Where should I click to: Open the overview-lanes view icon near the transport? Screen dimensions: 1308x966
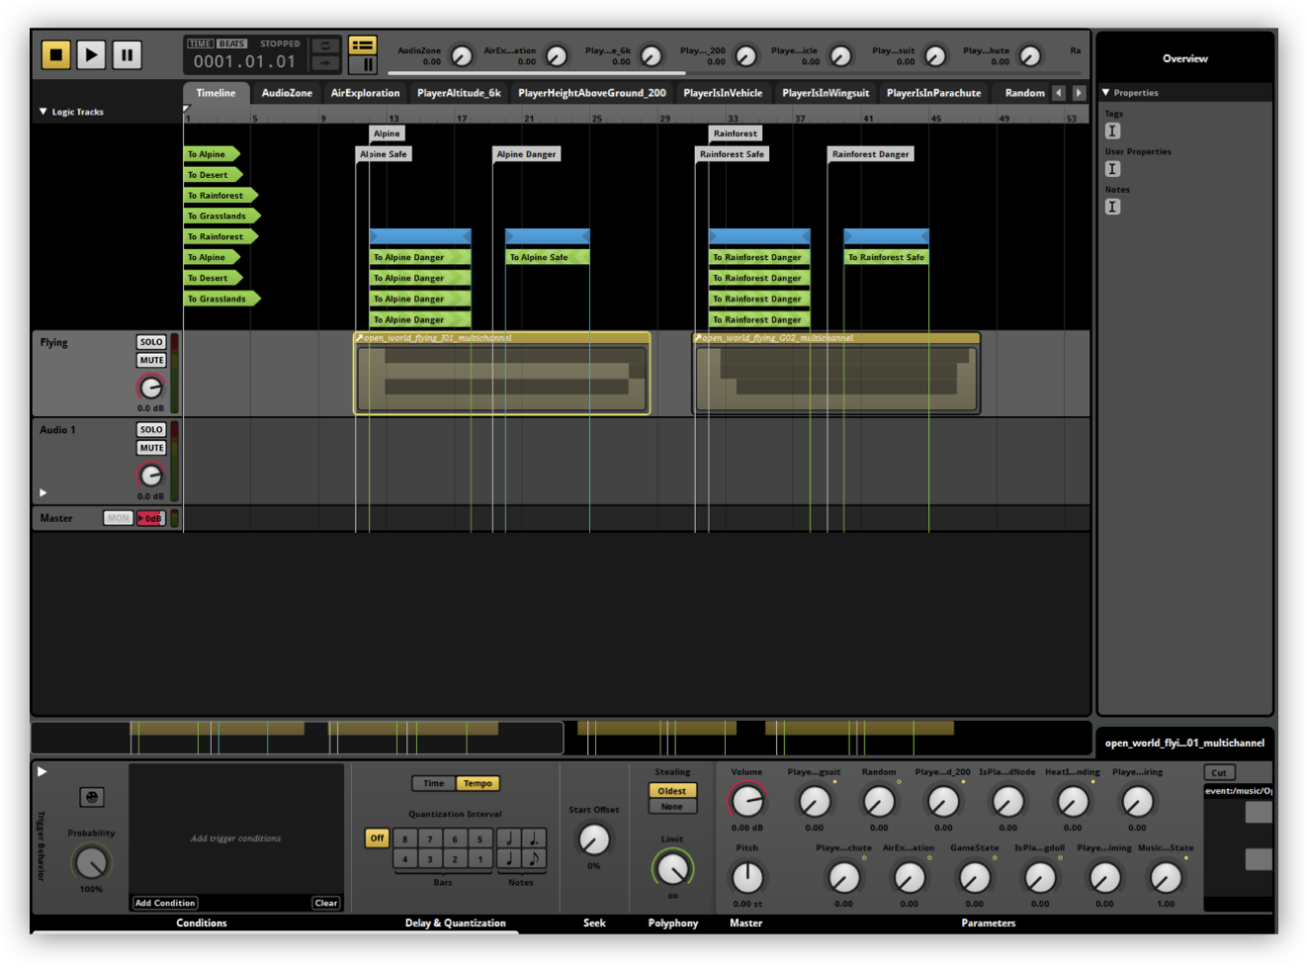coord(364,45)
